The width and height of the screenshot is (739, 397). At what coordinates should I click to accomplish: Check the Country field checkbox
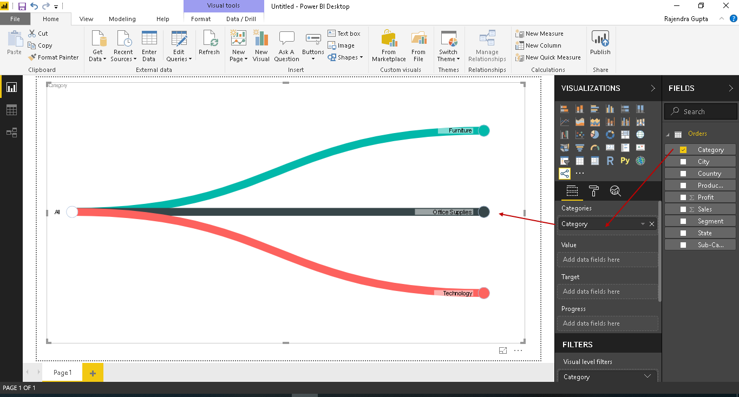(x=683, y=174)
